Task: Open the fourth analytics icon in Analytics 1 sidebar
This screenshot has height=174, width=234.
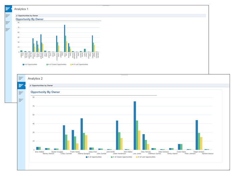Action: point(8,30)
